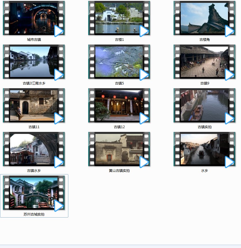Viewport: 241px width, 248px height.
Task: Select the 古楼1 video thumbnail
Action: click(x=119, y=18)
